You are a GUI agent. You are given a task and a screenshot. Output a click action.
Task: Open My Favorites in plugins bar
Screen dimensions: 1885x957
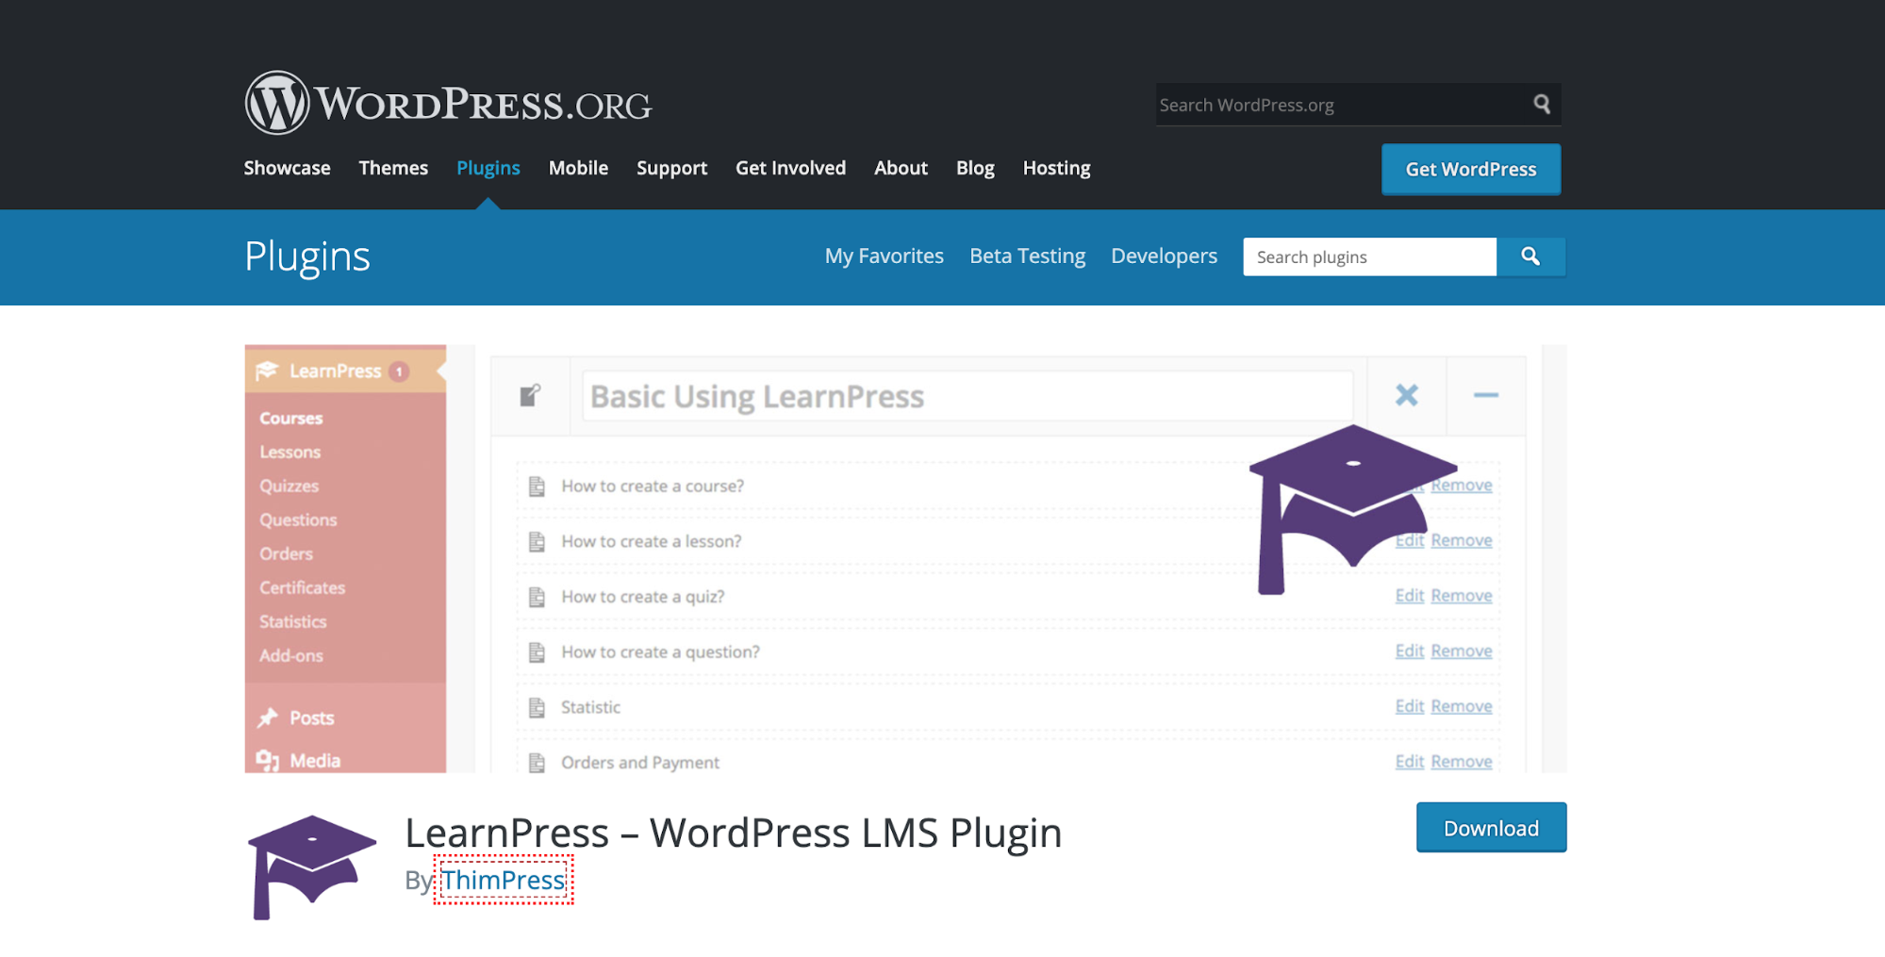884,256
